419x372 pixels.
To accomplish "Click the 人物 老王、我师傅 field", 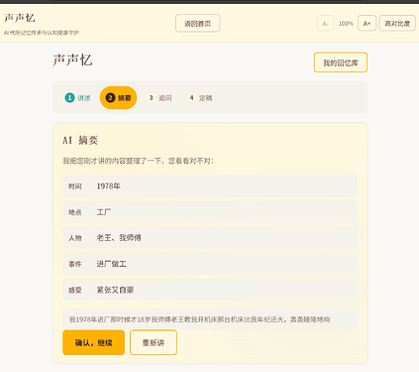I will 210,238.
